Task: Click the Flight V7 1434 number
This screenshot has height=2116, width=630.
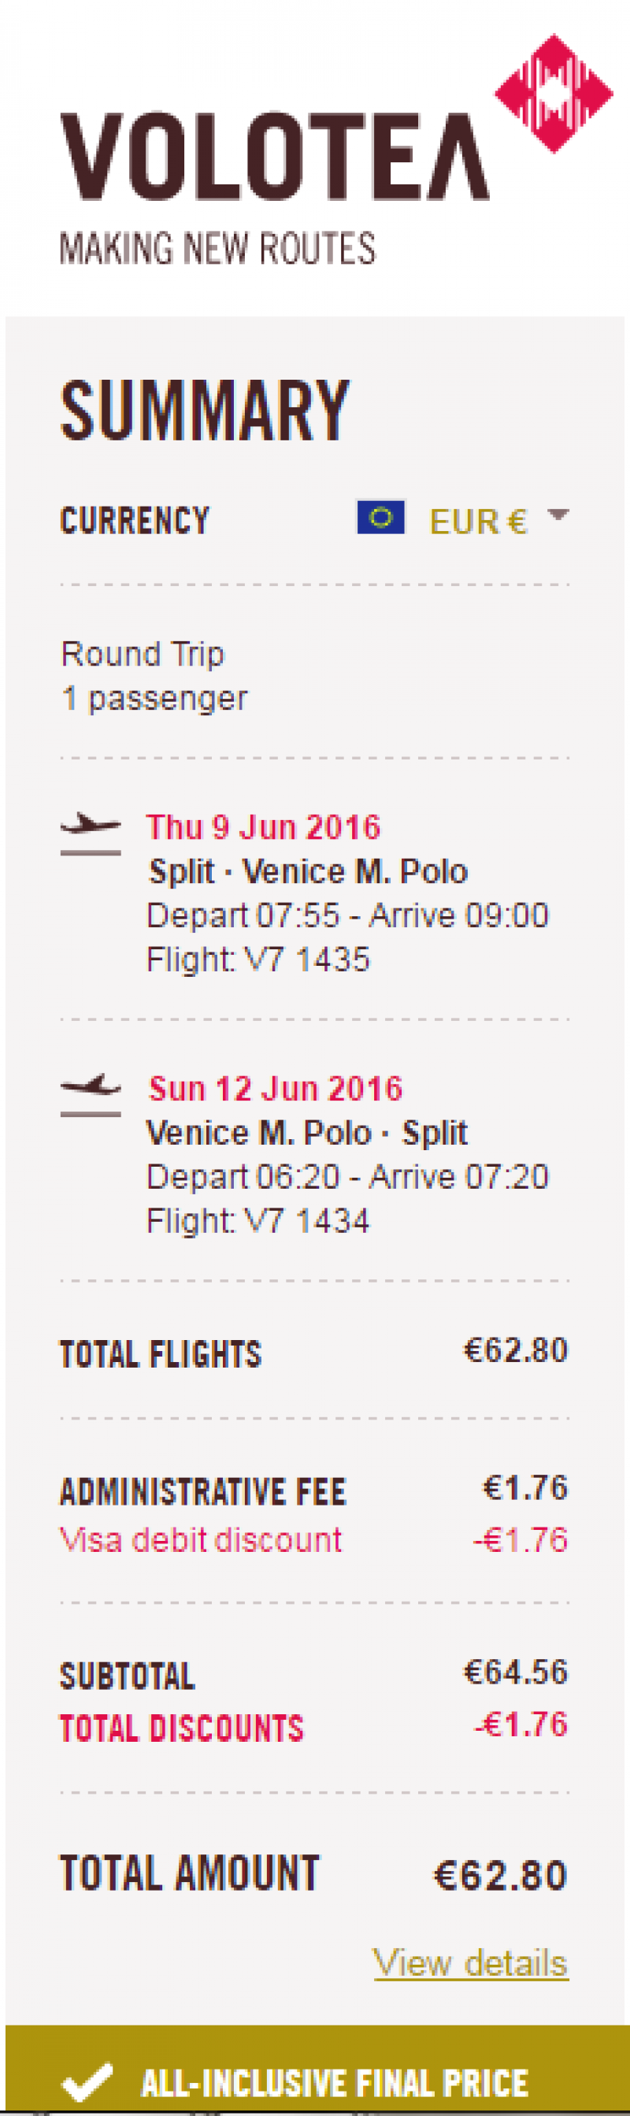Action: coord(258,1220)
